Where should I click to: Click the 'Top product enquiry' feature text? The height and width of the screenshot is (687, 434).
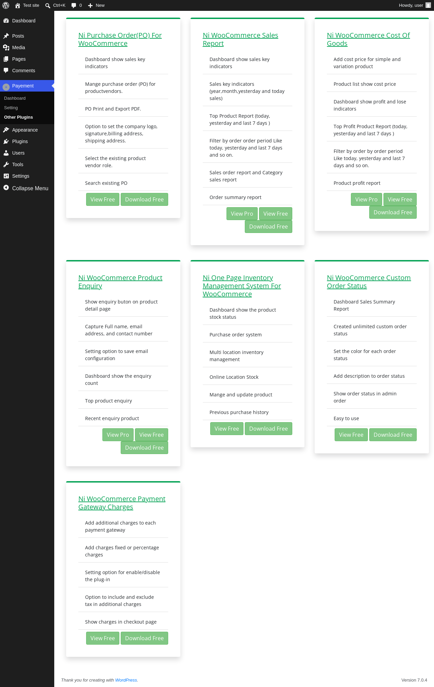pyautogui.click(x=108, y=401)
